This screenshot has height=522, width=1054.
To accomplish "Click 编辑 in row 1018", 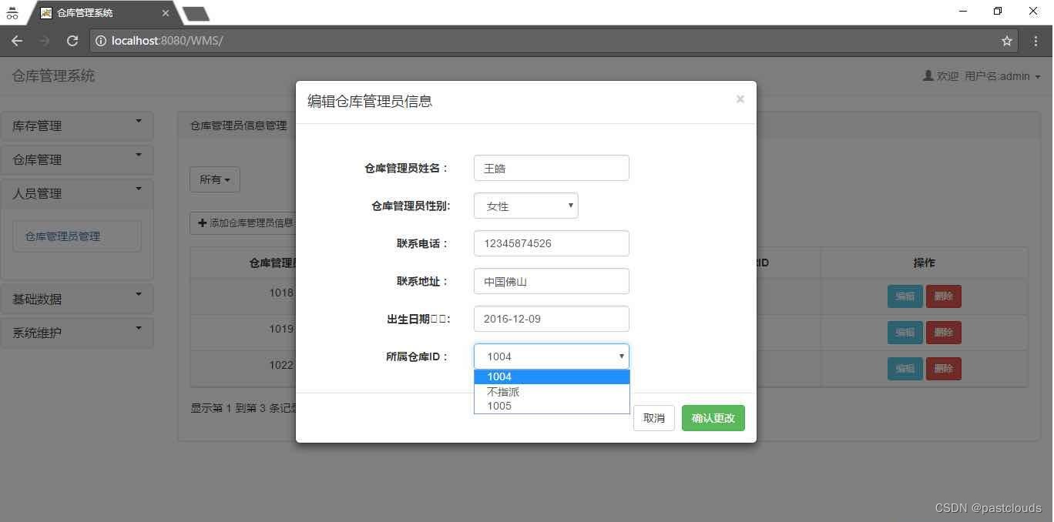I will [x=905, y=296].
